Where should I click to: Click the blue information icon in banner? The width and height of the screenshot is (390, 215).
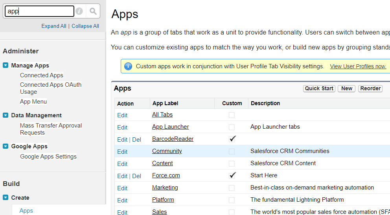[x=128, y=66]
